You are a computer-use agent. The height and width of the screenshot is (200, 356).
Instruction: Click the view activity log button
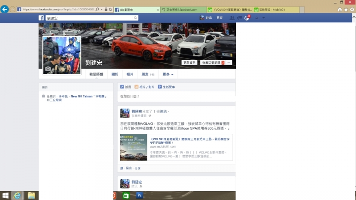pyautogui.click(x=213, y=63)
